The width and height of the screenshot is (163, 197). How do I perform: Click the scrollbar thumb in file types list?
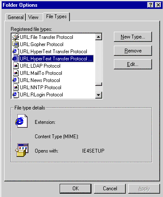(x=99, y=84)
